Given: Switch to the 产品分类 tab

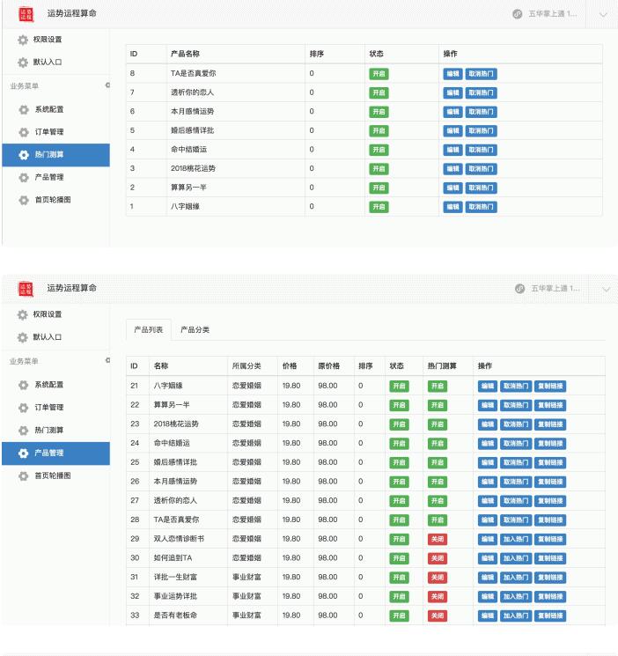Looking at the screenshot, I should point(195,329).
